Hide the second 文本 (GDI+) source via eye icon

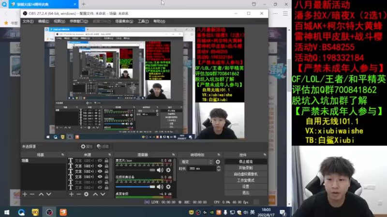click(100, 166)
